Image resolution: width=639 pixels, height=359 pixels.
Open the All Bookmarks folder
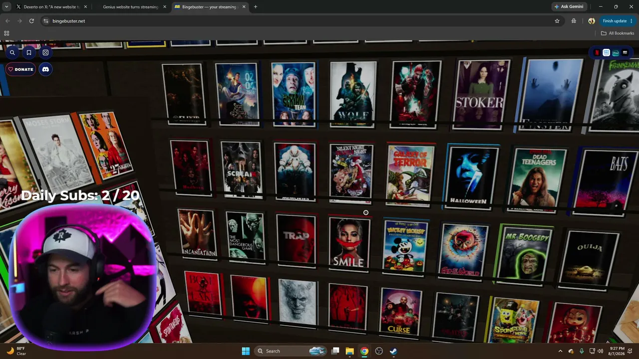click(618, 33)
